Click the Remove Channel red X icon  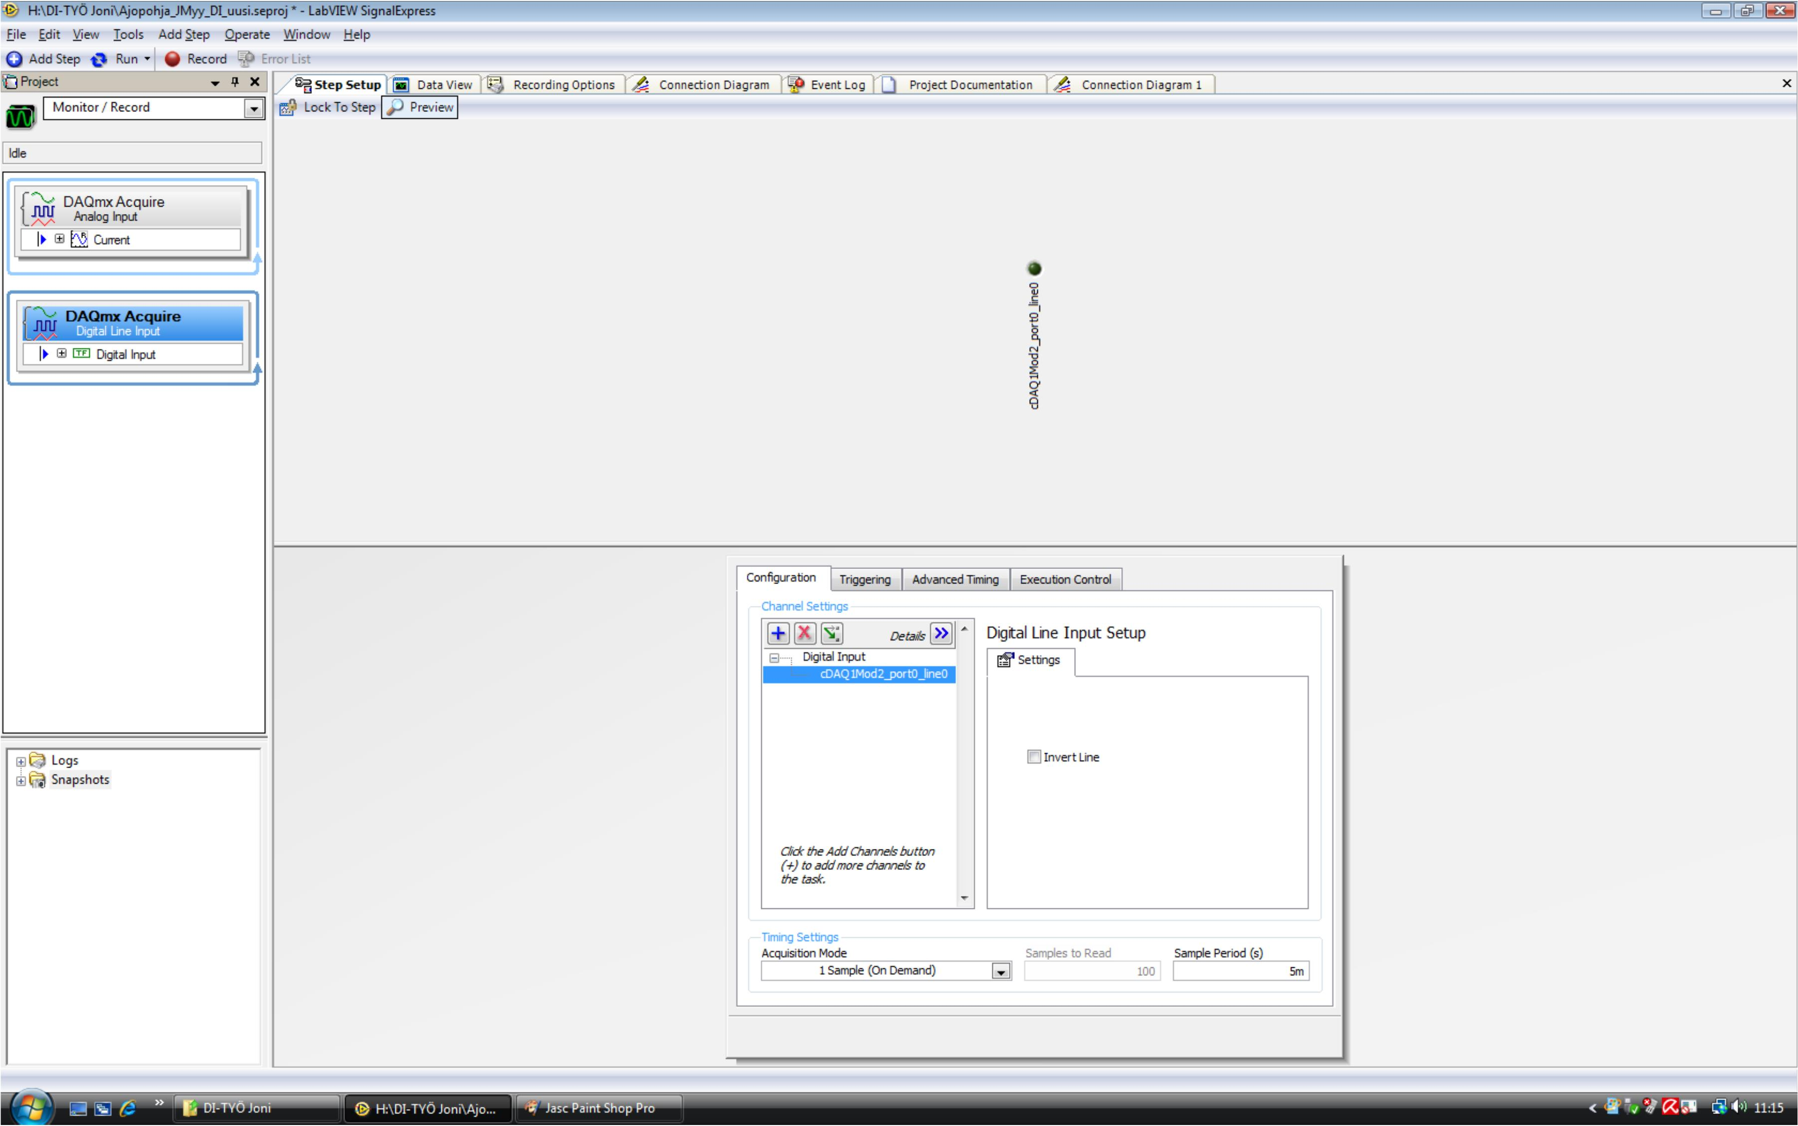[x=804, y=634]
